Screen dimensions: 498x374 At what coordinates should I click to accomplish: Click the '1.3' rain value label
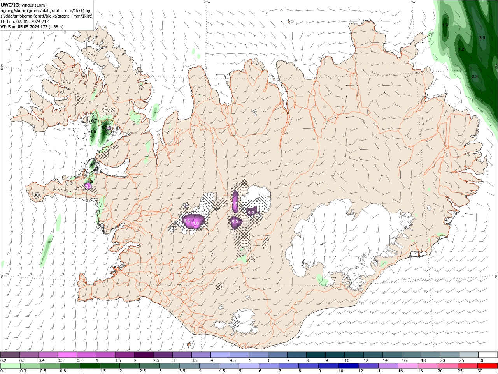click(x=445, y=25)
